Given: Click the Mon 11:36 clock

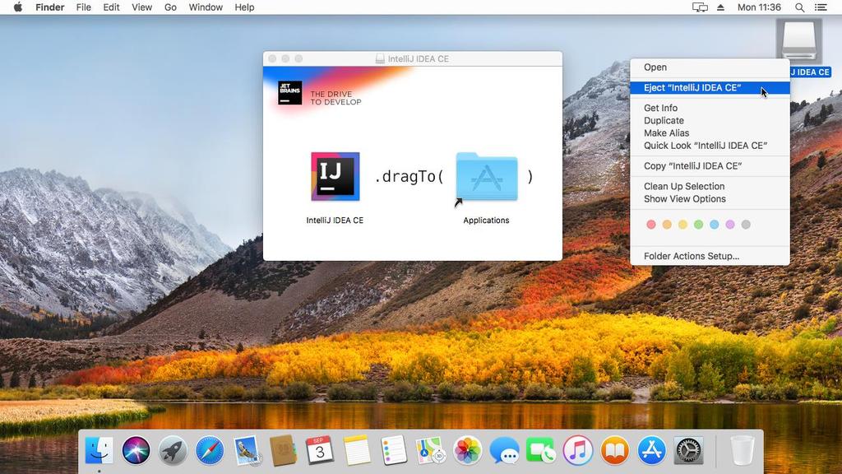Looking at the screenshot, I should (x=759, y=7).
